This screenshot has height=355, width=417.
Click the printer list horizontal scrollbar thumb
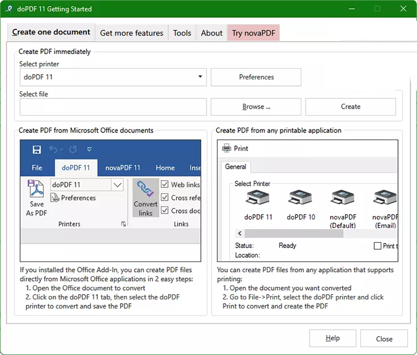point(294,233)
